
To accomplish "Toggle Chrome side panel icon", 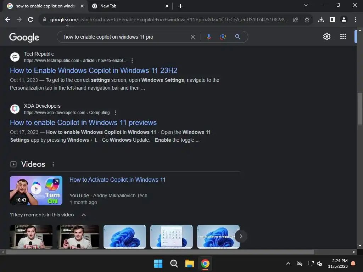I will point(333,20).
